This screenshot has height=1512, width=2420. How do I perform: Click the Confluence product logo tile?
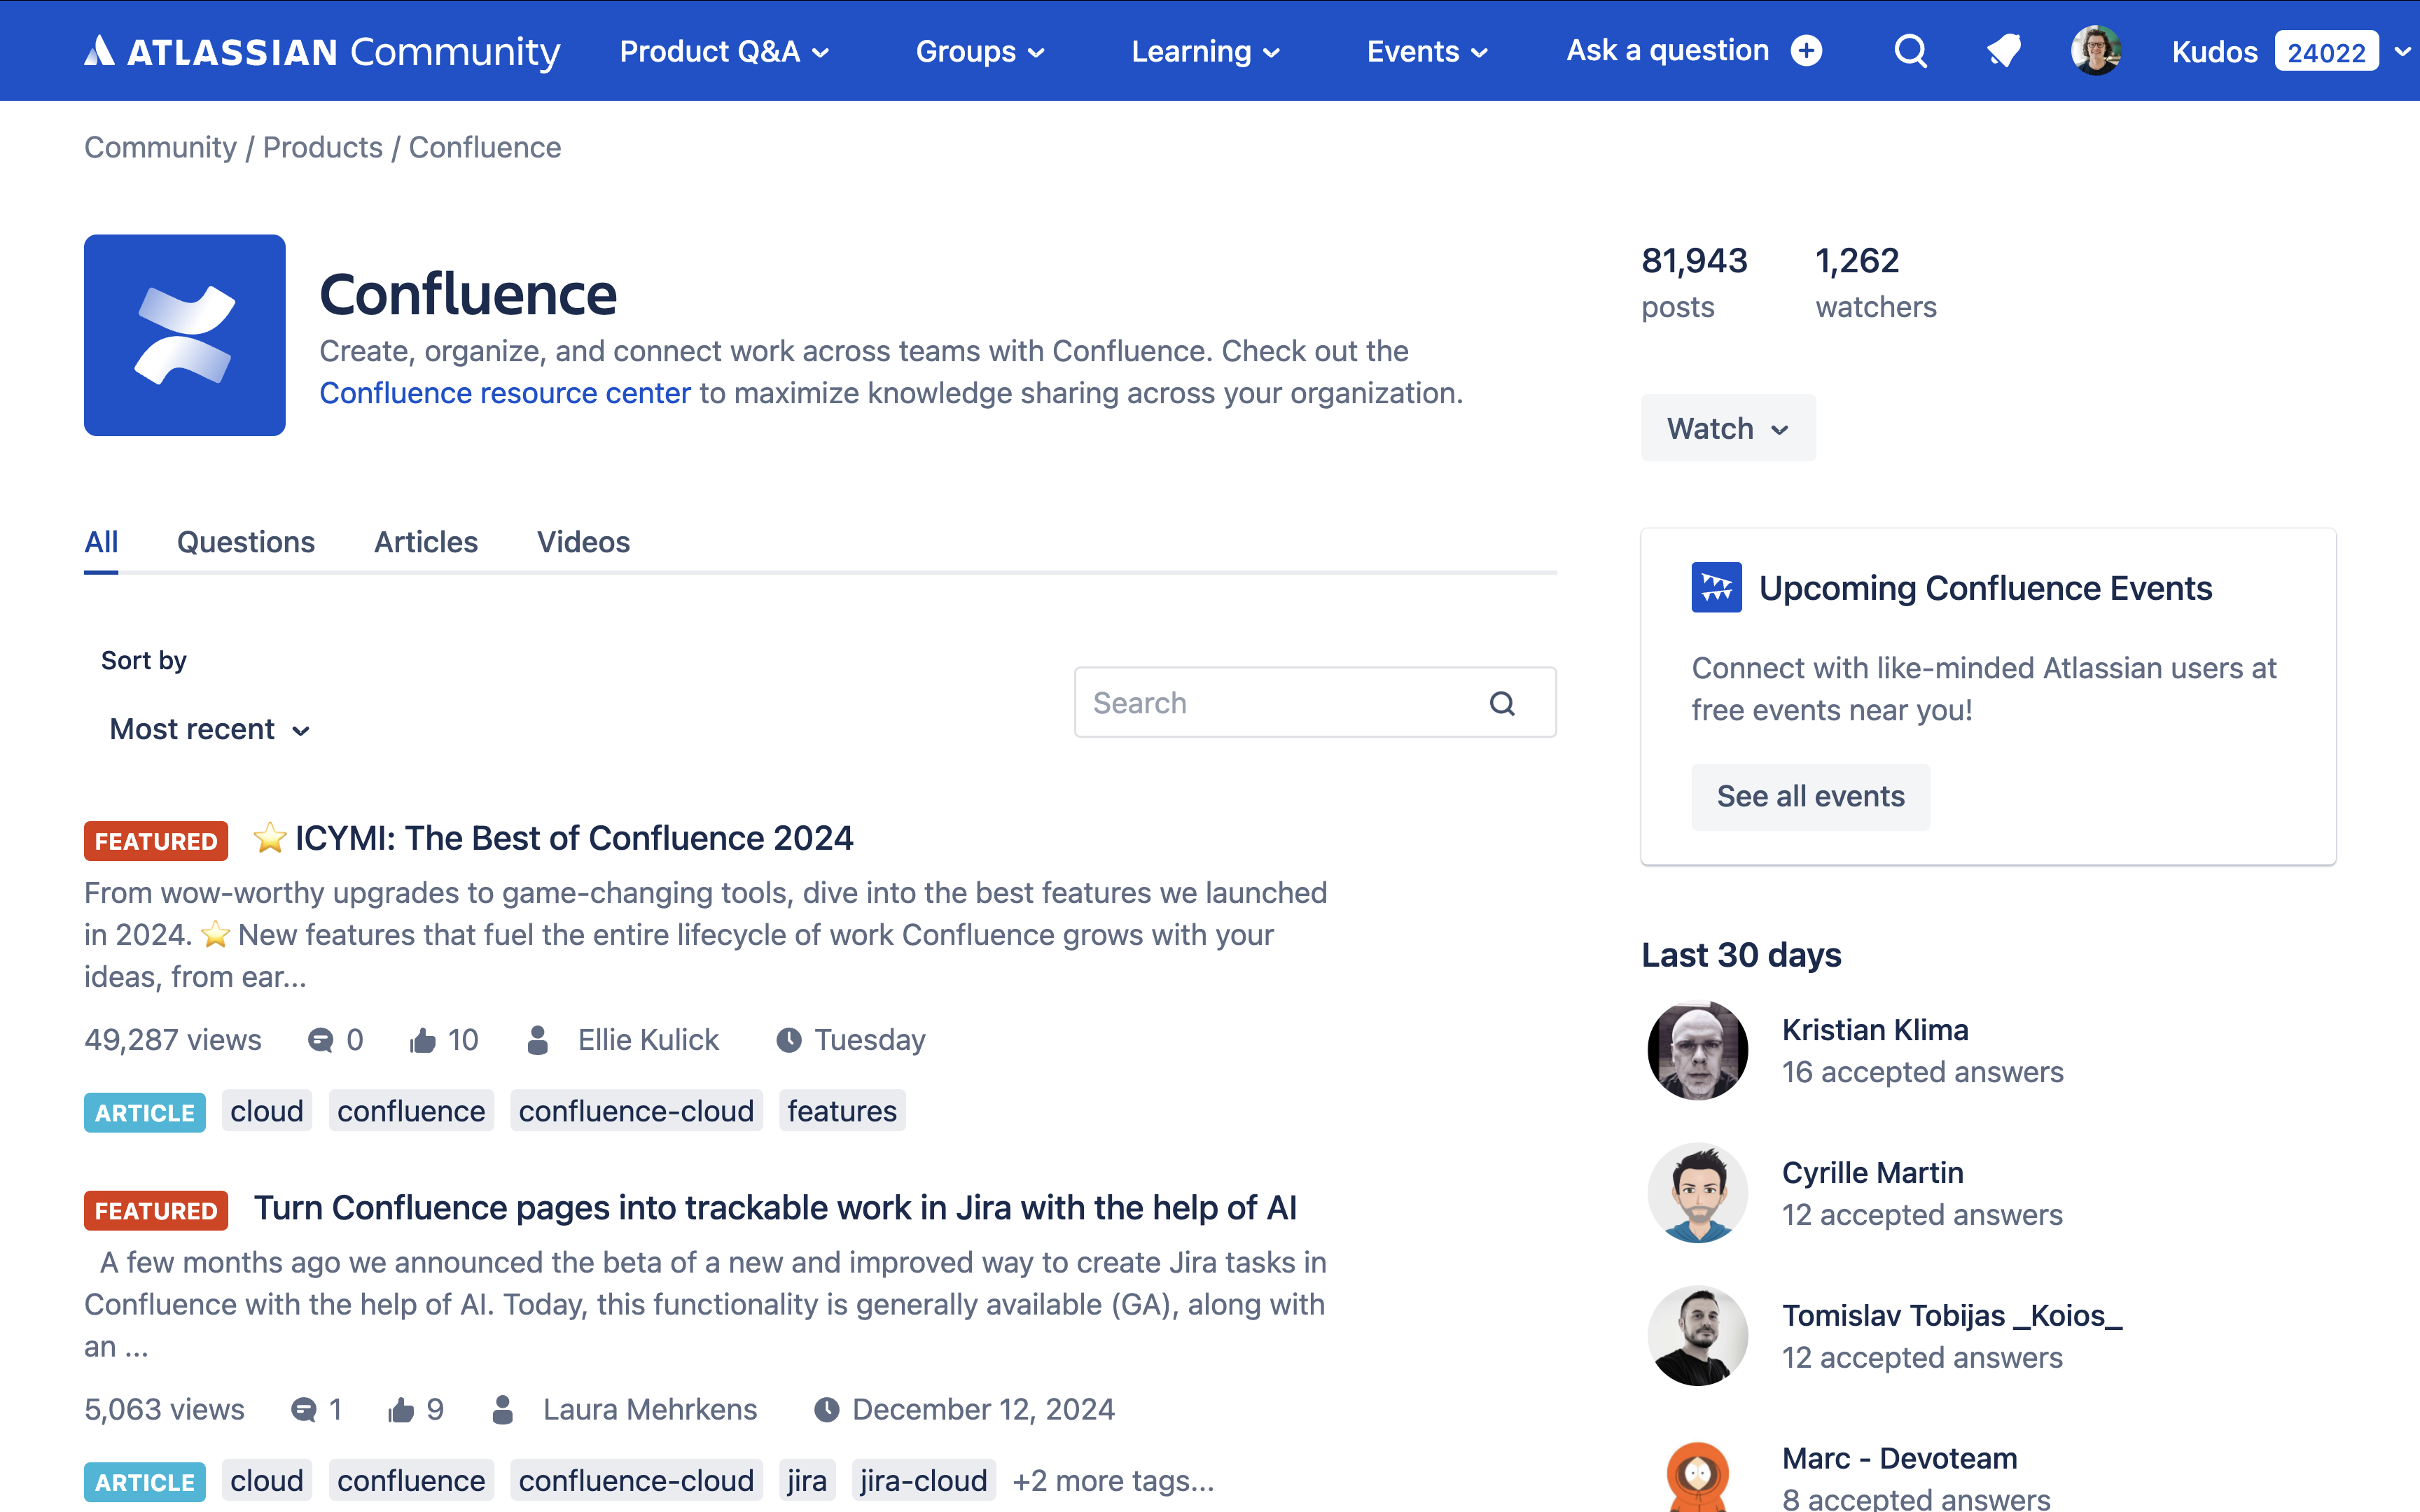(185, 335)
